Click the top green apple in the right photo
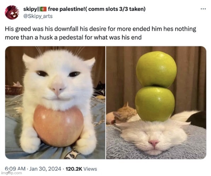Screen dimensions: 211x176 tap(156, 69)
